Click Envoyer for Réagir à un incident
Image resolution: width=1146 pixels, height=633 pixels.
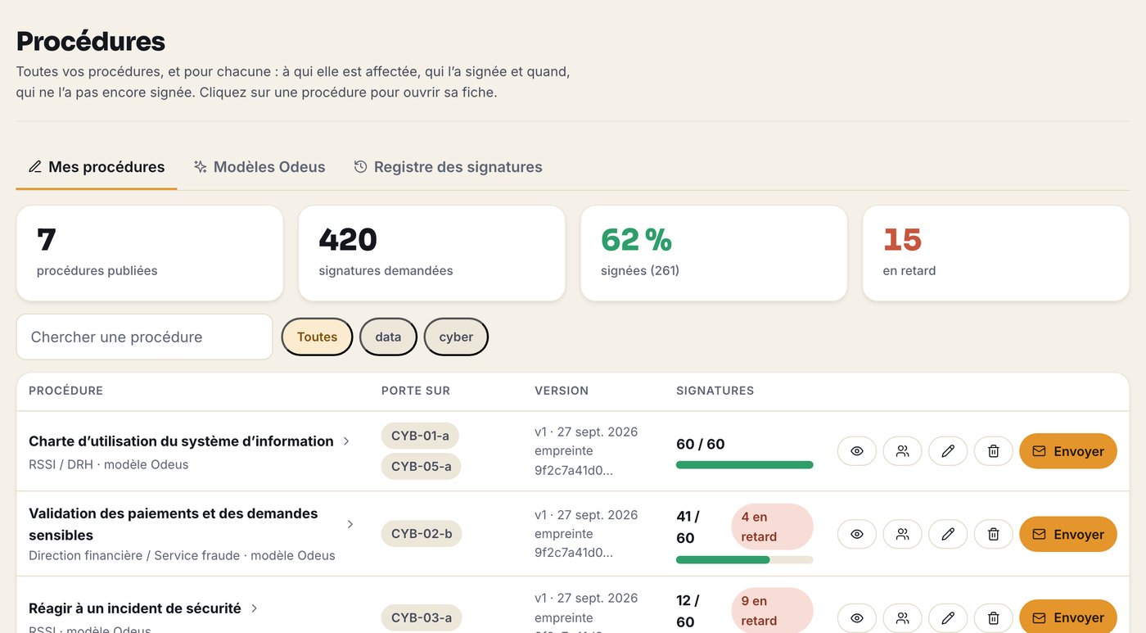click(x=1068, y=617)
